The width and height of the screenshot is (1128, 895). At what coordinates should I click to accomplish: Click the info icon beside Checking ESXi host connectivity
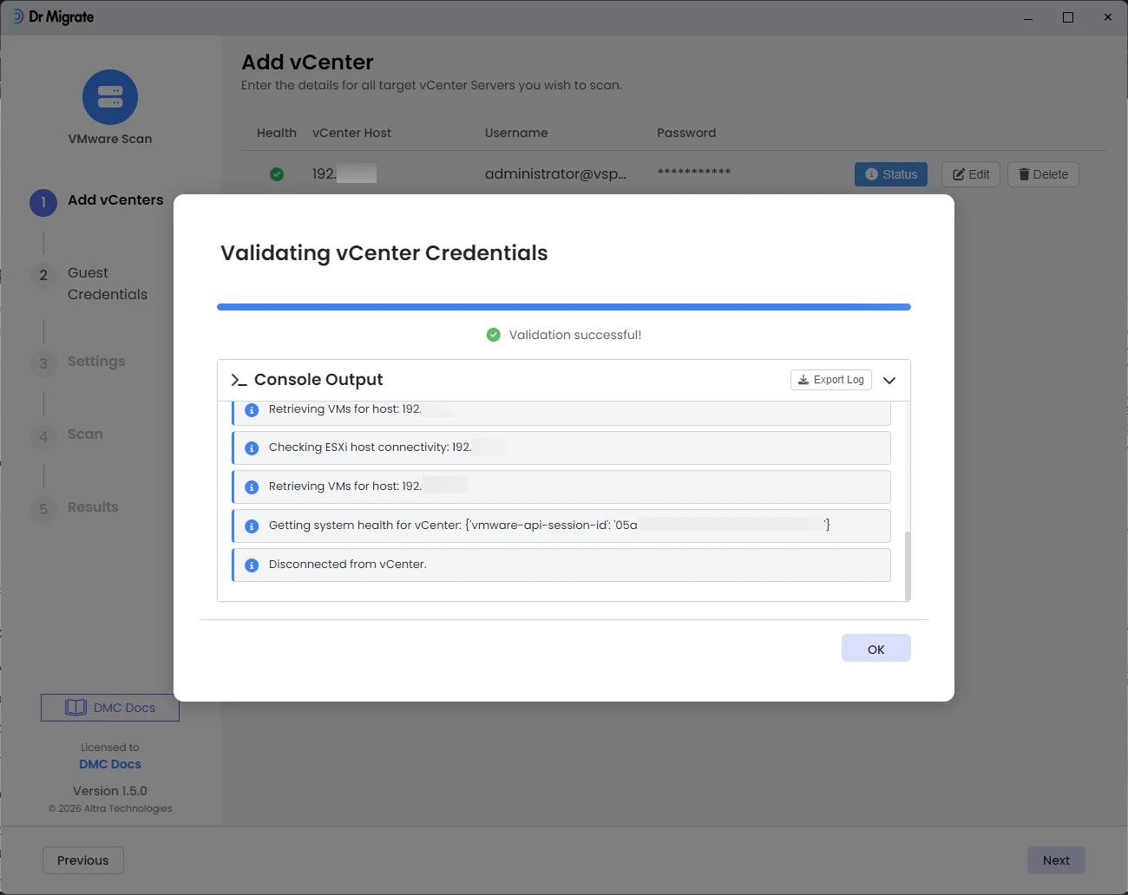pyautogui.click(x=252, y=448)
